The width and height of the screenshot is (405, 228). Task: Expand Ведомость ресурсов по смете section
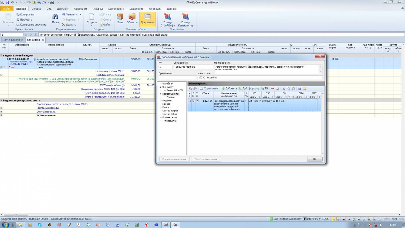click(1, 100)
